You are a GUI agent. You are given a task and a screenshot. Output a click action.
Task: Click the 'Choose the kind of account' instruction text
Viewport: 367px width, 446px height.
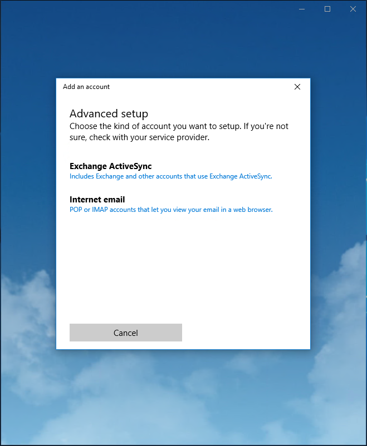(179, 132)
